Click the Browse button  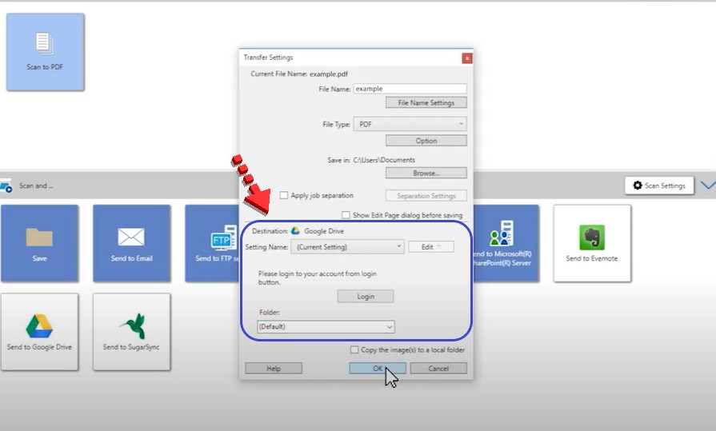pyautogui.click(x=426, y=173)
